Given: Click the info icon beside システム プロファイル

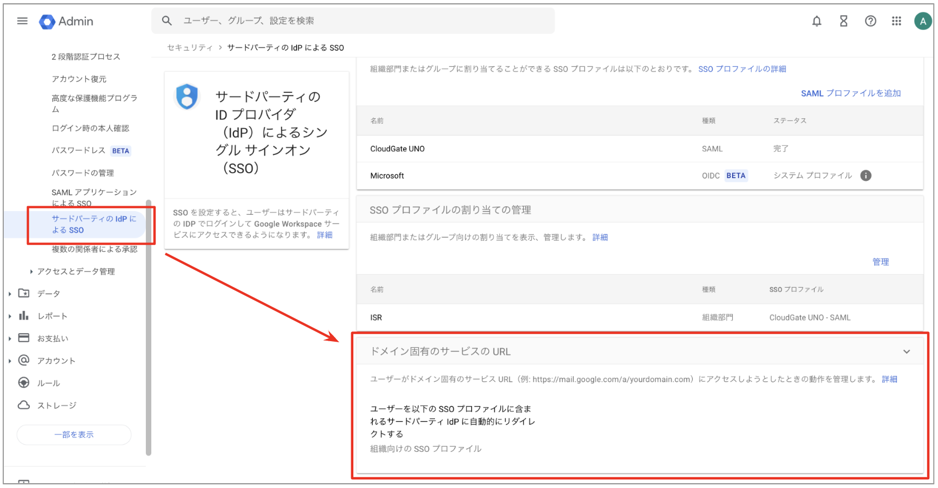Looking at the screenshot, I should [866, 175].
